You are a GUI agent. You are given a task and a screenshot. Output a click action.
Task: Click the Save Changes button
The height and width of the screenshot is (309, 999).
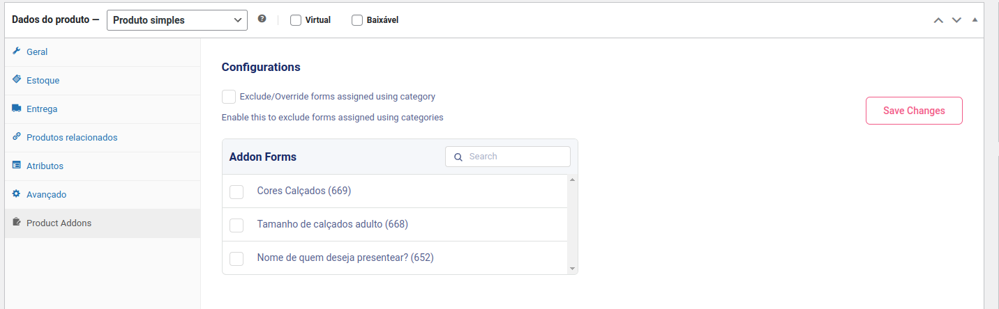coord(914,111)
